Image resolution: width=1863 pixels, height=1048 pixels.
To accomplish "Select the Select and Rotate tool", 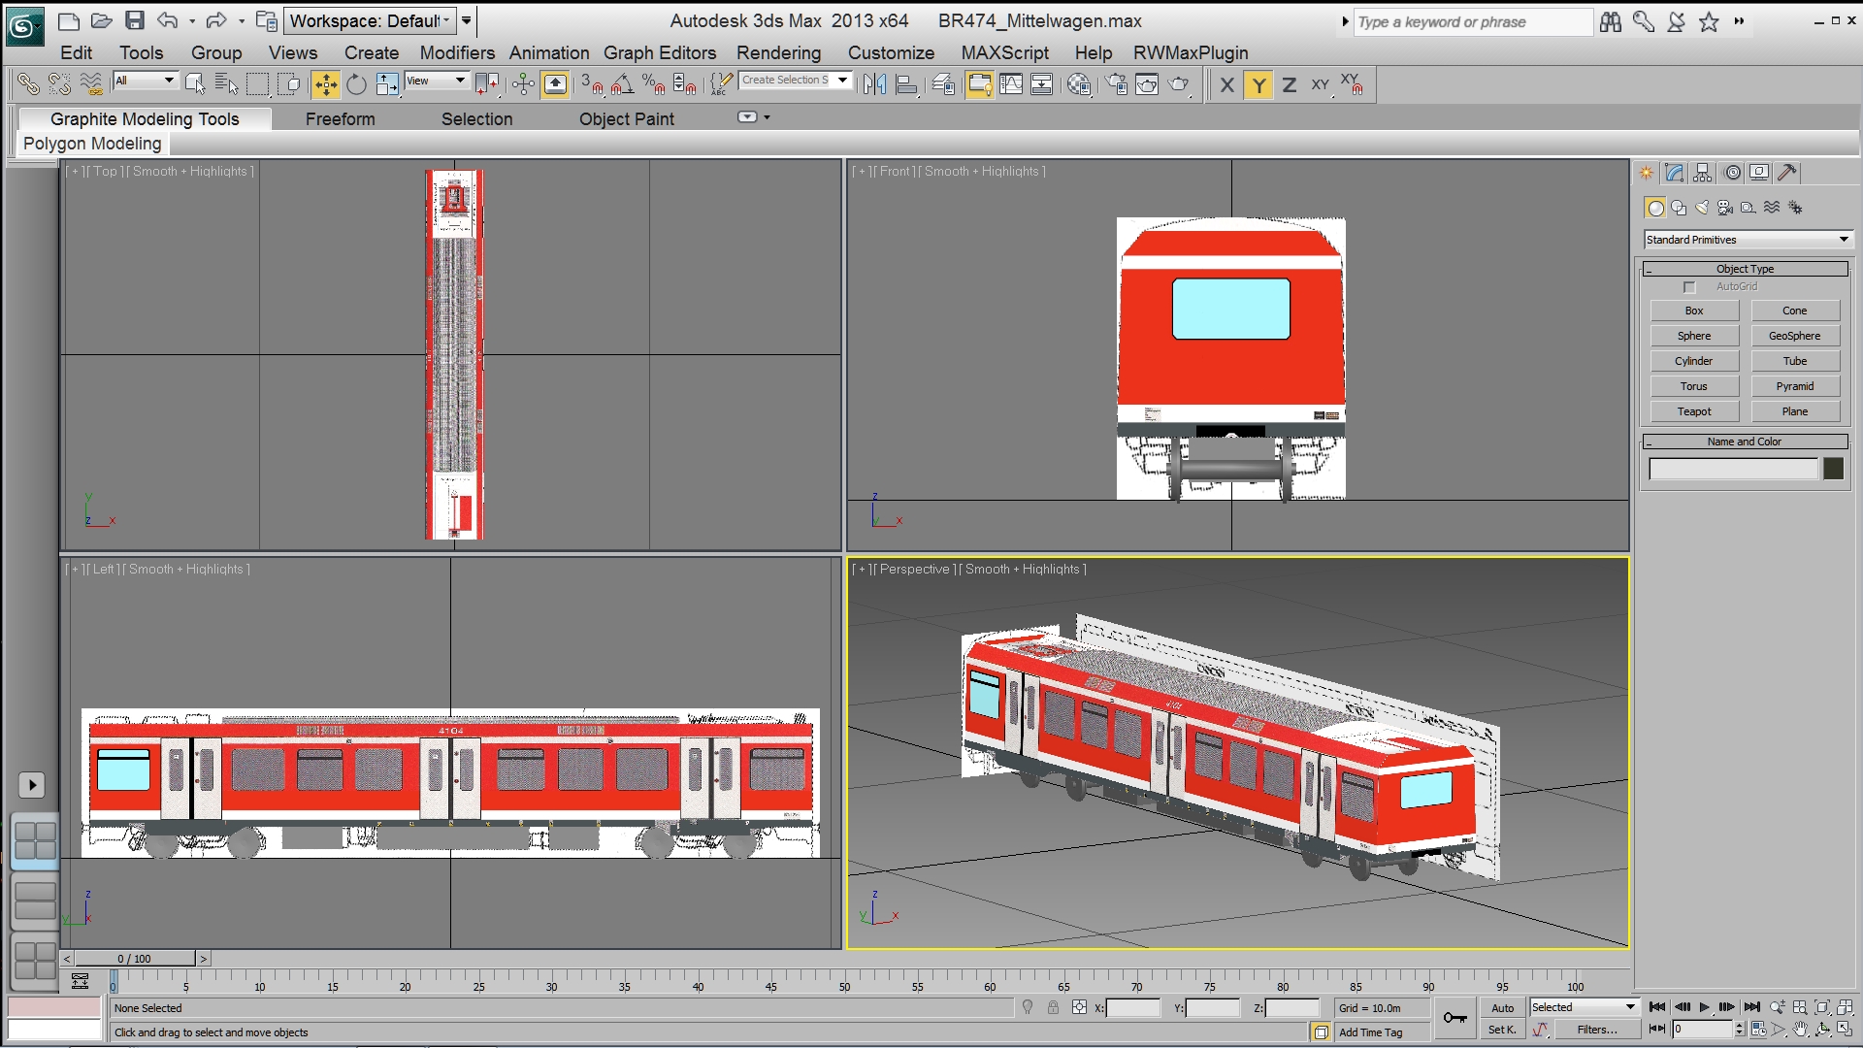I will click(x=356, y=85).
